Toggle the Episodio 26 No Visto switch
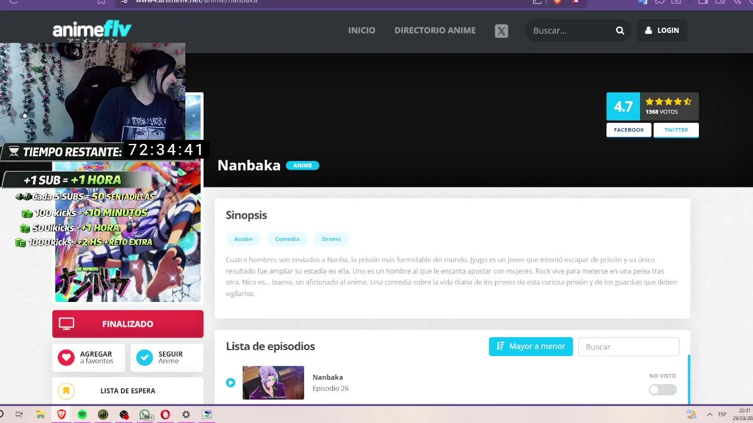753x423 pixels. click(x=662, y=390)
